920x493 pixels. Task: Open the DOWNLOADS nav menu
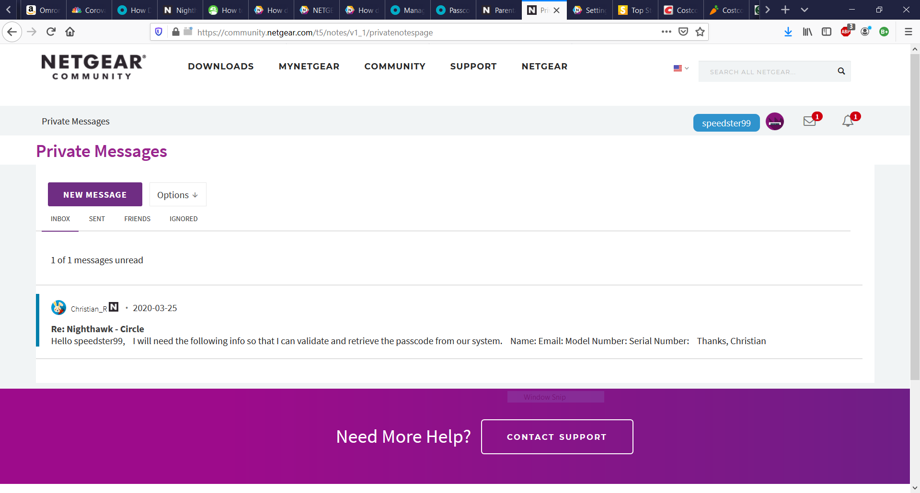click(x=221, y=67)
